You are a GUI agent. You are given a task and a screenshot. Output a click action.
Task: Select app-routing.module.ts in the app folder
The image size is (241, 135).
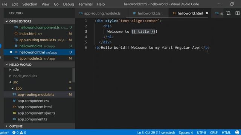click(39, 94)
